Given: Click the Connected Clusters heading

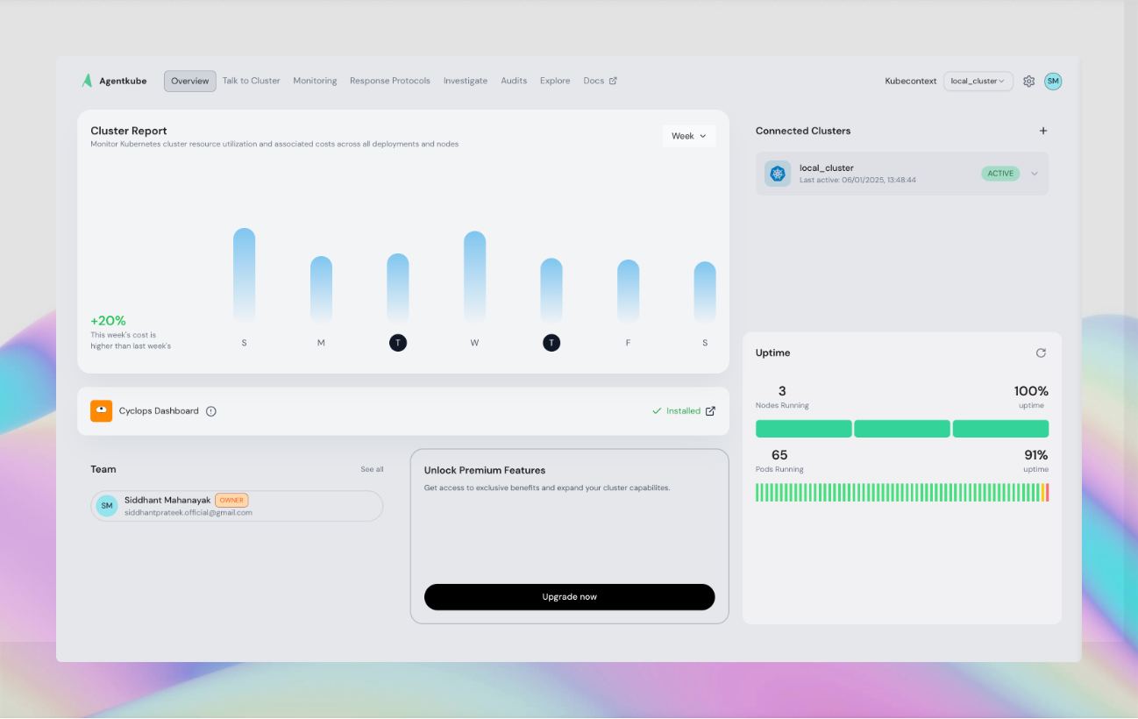Looking at the screenshot, I should (x=803, y=131).
